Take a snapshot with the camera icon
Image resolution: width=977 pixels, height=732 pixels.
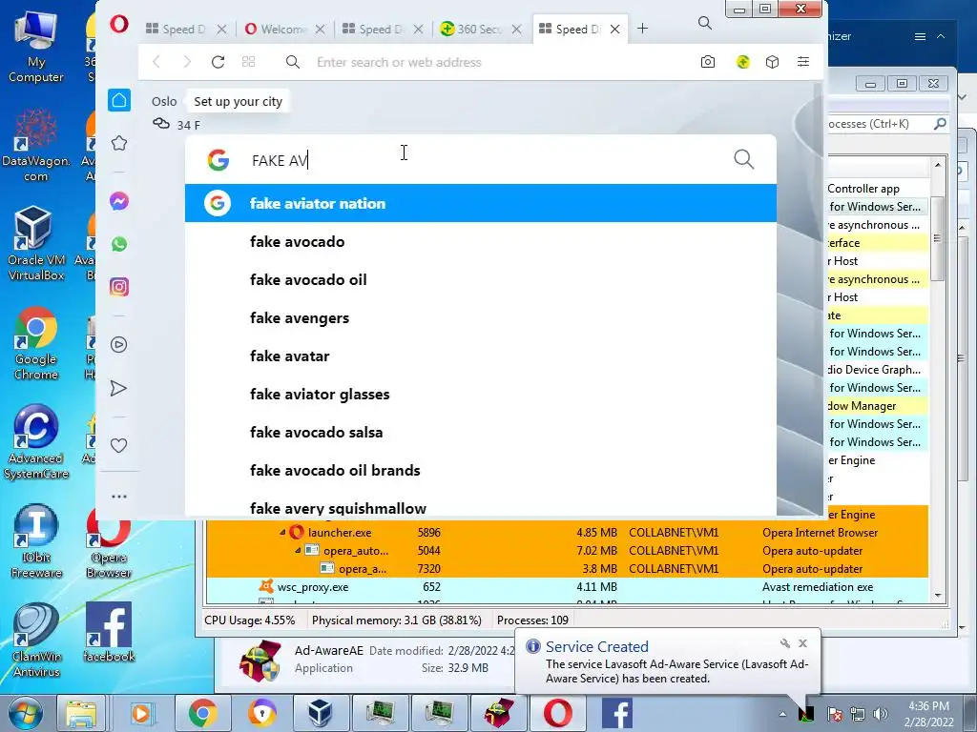(708, 62)
